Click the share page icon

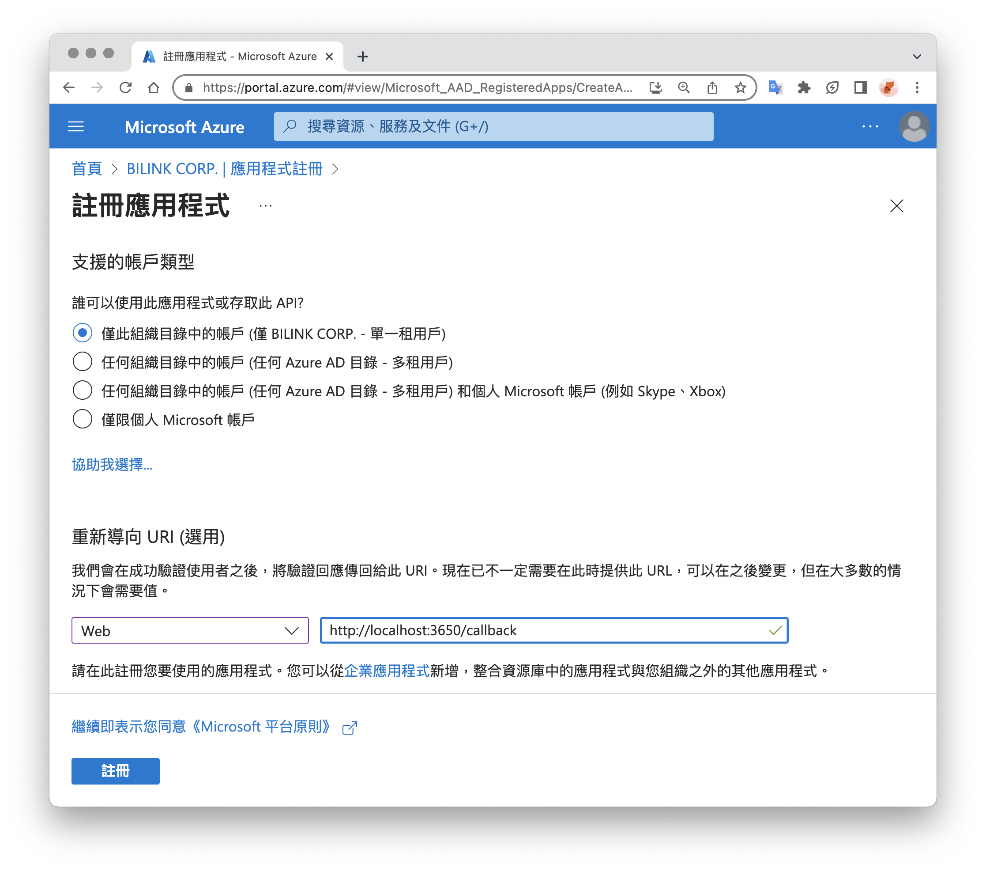[x=712, y=87]
